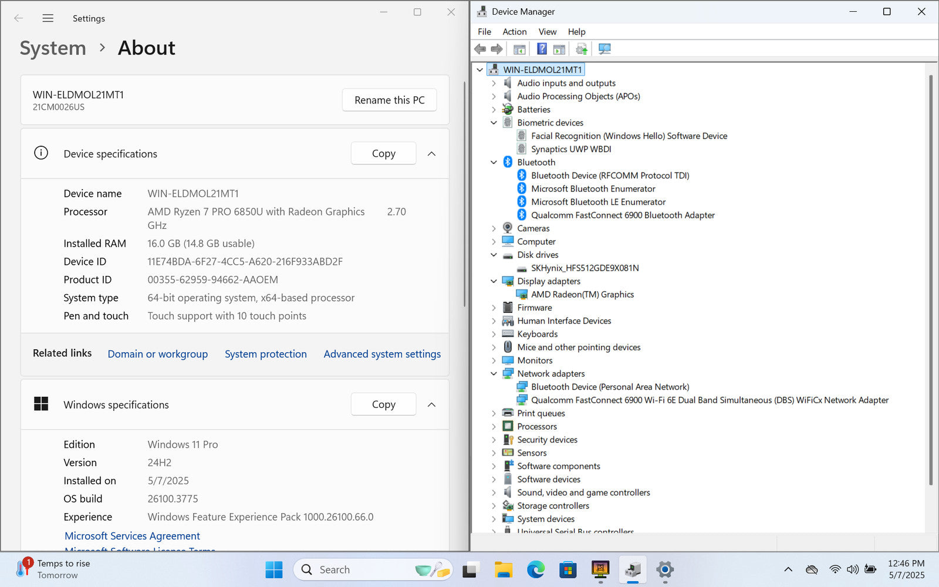Viewport: 939px width, 587px height.
Task: Open Domain or workgroup link
Action: [158, 354]
